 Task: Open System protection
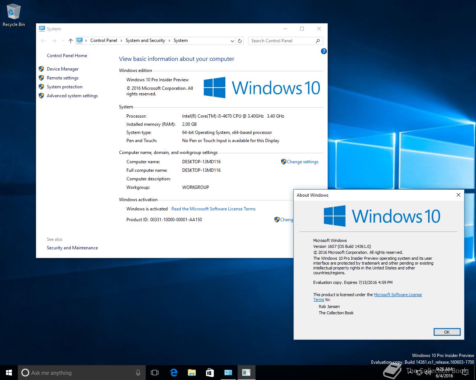coord(65,87)
